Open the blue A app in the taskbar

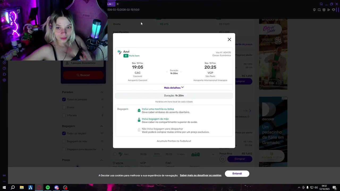(30, 188)
